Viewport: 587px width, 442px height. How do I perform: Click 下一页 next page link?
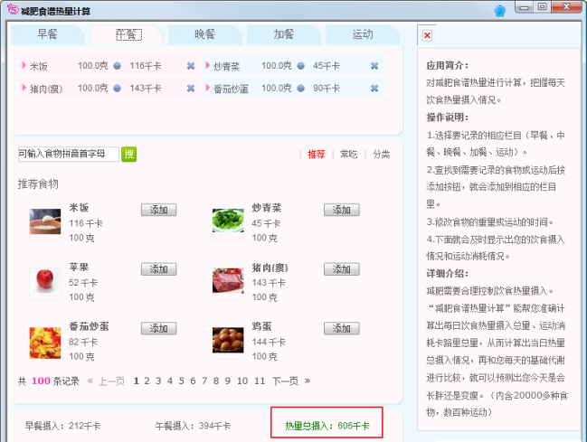pyautogui.click(x=285, y=381)
